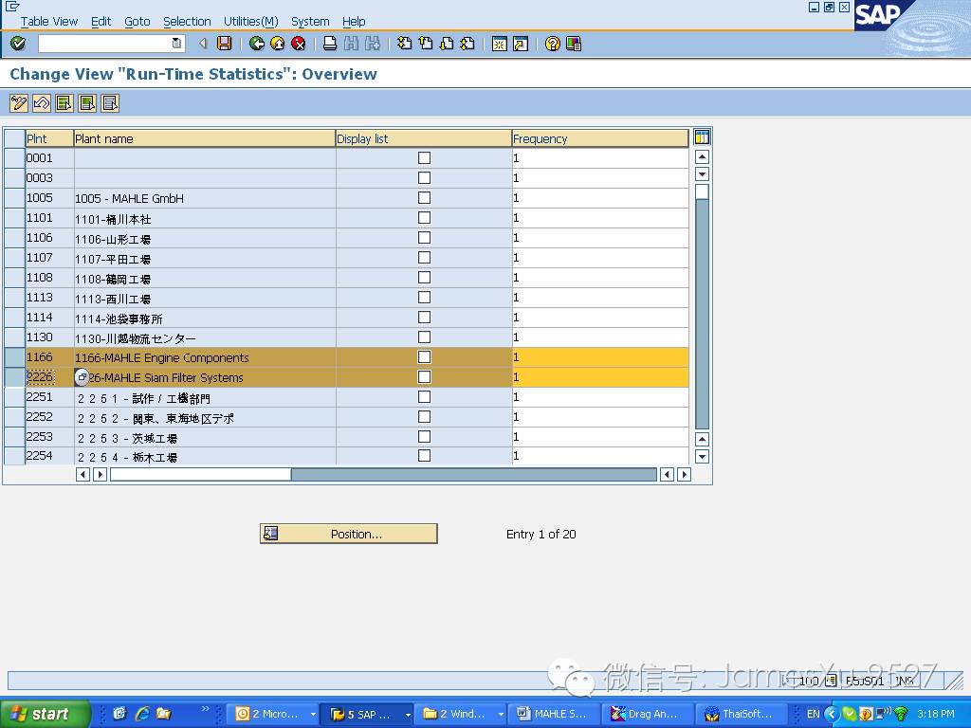Create new session icon
The height and width of the screenshot is (728, 971).
click(499, 44)
